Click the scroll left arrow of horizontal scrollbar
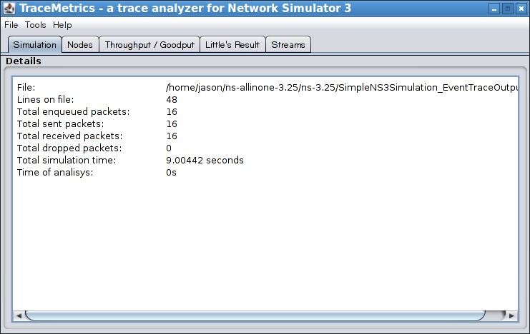Screen dimensions: 530x334 19,315
